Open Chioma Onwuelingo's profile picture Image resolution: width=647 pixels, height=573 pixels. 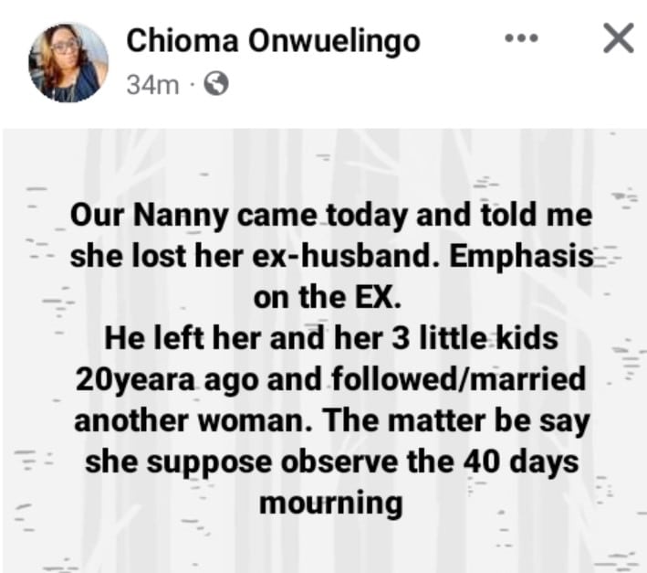tap(68, 60)
